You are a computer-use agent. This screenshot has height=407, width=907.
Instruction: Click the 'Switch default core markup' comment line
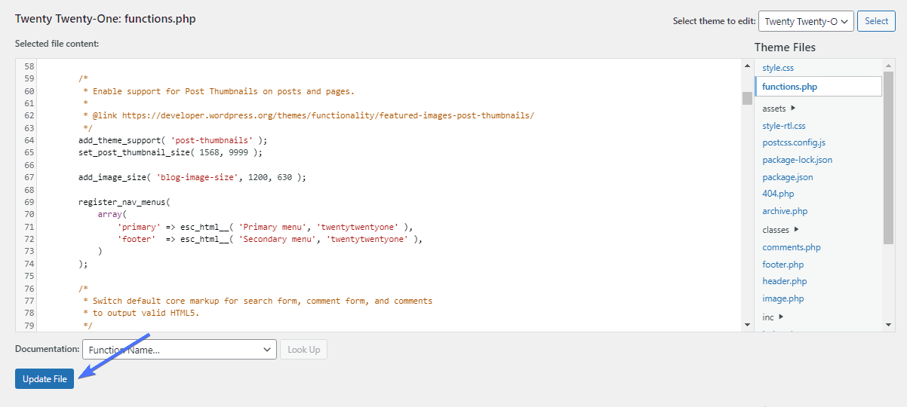257,301
